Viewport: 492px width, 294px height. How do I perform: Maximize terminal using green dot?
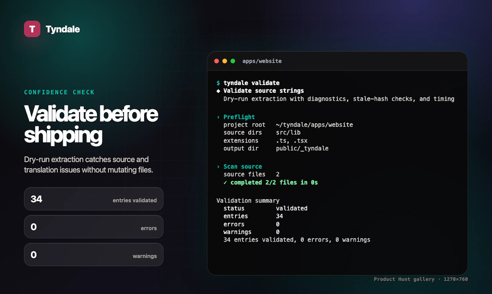[x=233, y=61]
